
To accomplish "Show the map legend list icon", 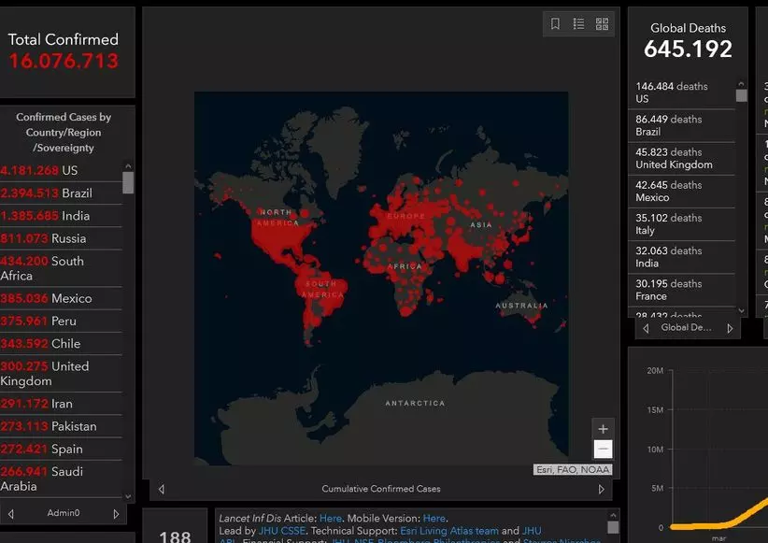I will point(578,24).
